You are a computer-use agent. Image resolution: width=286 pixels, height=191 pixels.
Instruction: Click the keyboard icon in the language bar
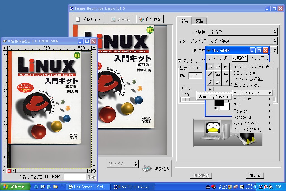click(x=208, y=187)
